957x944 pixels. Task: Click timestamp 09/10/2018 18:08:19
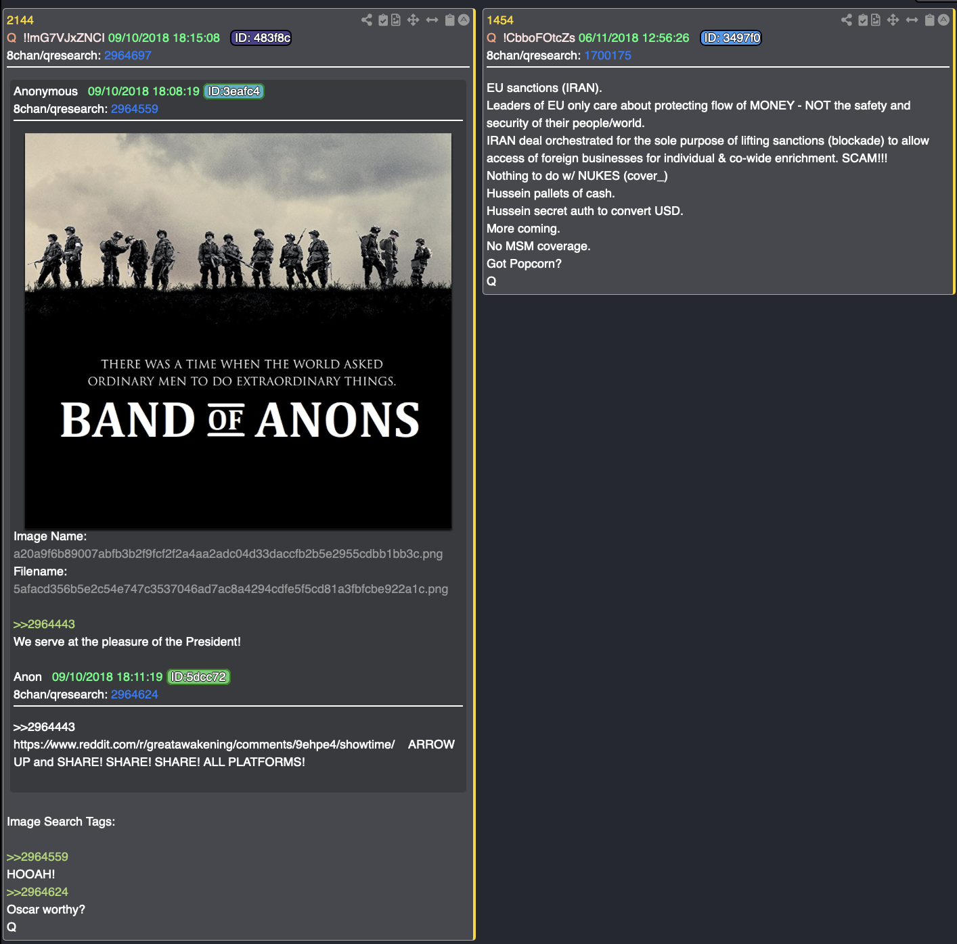143,91
